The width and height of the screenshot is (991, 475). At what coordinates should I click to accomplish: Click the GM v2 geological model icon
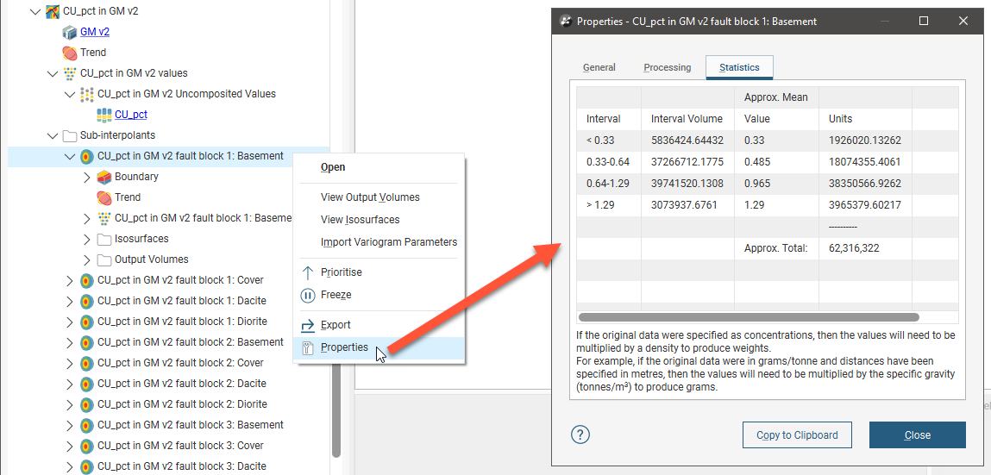click(70, 32)
